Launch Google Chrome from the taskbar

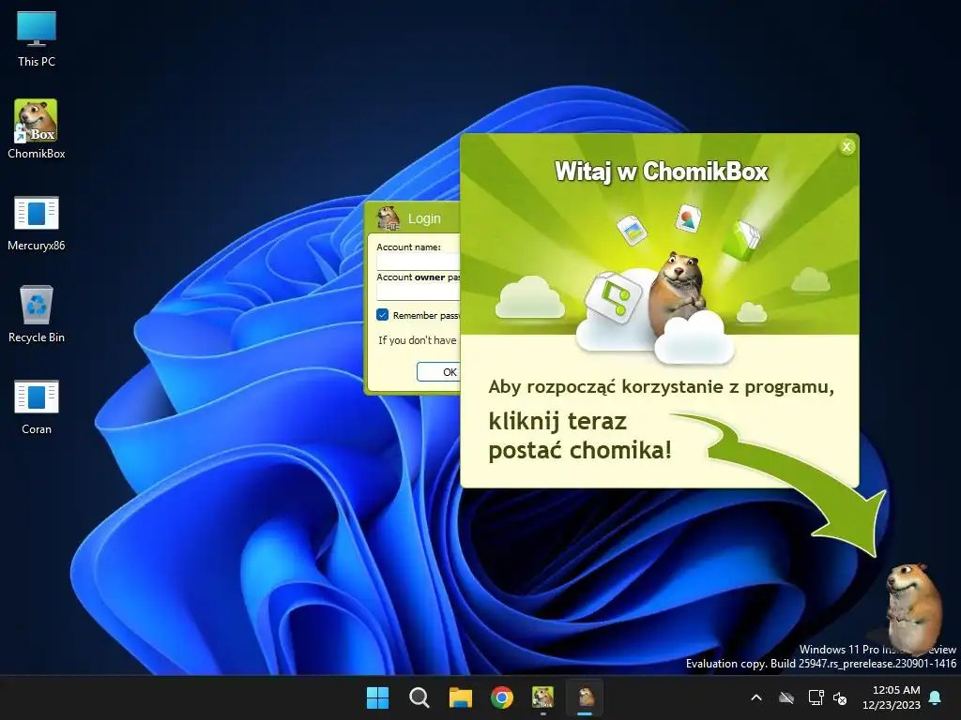(502, 697)
